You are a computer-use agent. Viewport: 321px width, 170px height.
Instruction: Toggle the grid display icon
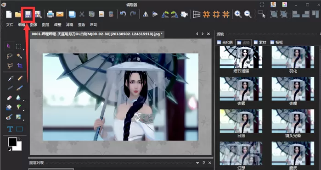[x=197, y=14]
